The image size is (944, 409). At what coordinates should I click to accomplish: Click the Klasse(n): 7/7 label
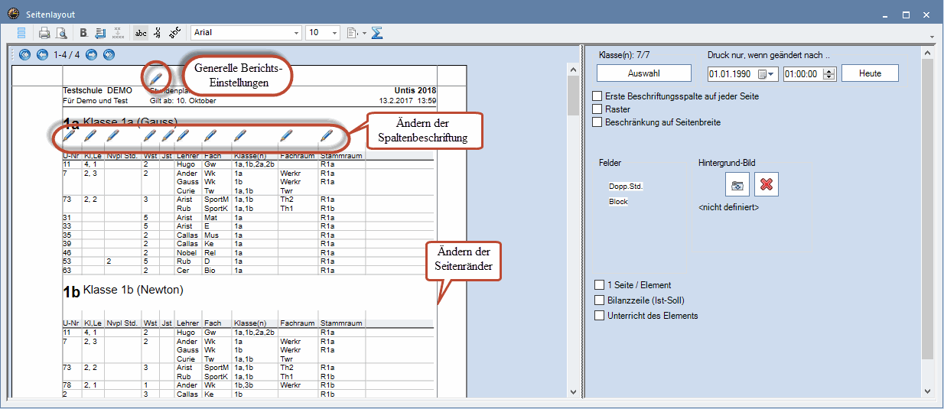pos(624,54)
